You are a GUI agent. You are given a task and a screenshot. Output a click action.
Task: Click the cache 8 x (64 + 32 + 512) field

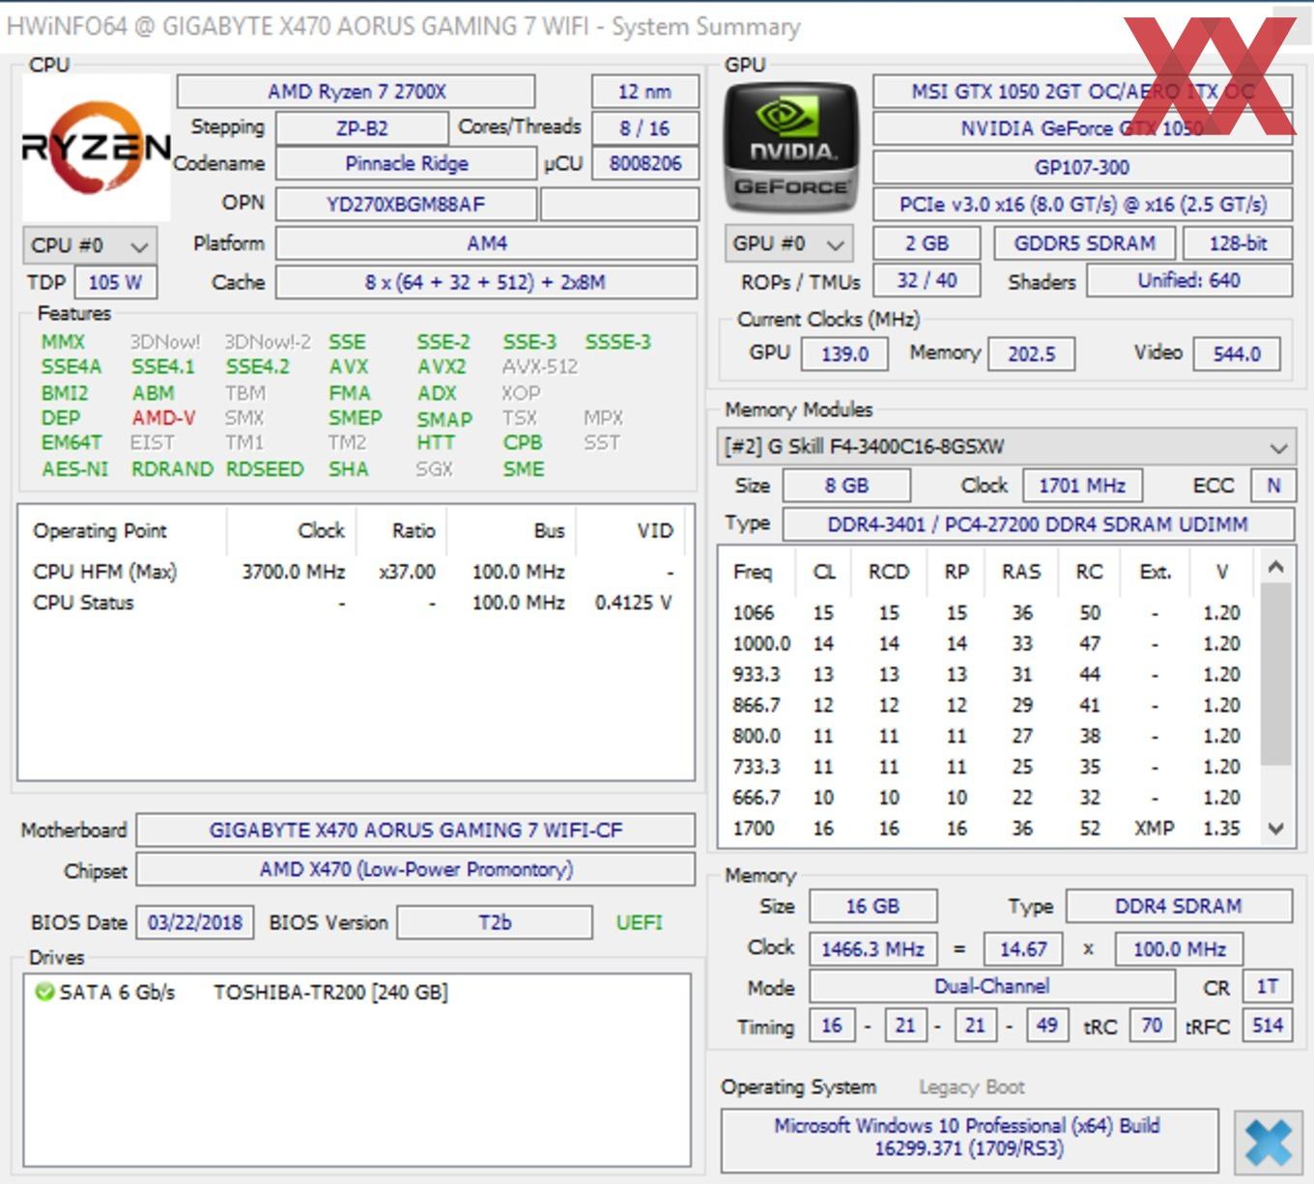(486, 282)
